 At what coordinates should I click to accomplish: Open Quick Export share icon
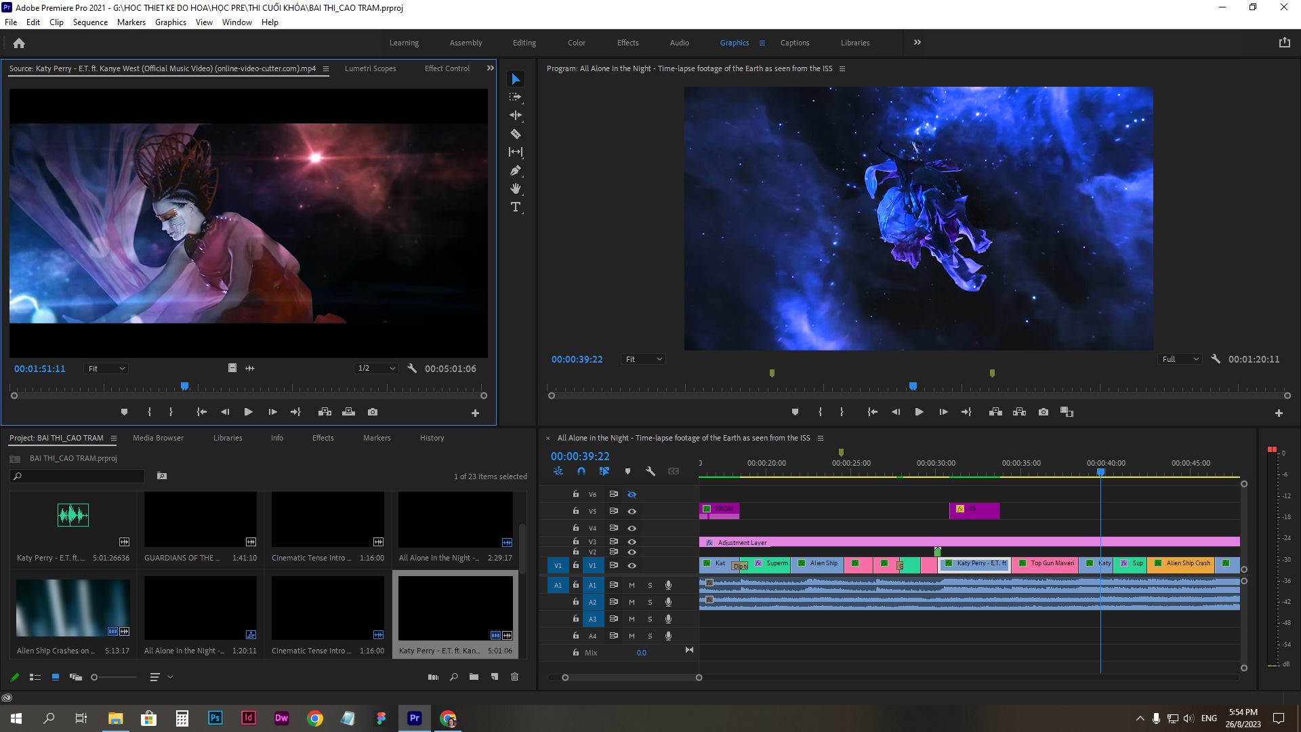coord(1284,43)
